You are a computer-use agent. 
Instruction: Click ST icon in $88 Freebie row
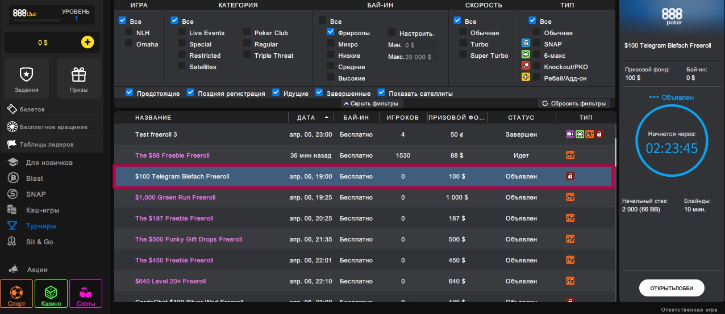(x=570, y=155)
